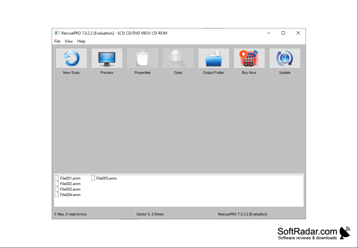The height and width of the screenshot is (248, 358).
Task: Click the 'Sector 0, 0 B/sec' status text
Action: tap(150, 214)
